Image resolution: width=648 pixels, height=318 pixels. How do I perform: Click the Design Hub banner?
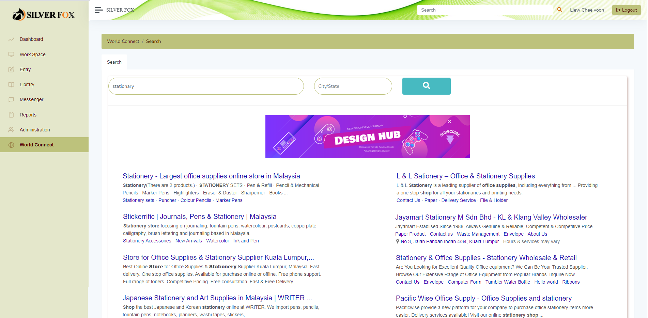[x=367, y=137]
